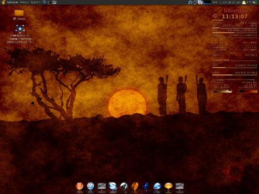Open the Places menu in the top panel
The height and width of the screenshot is (194, 259).
pyautogui.click(x=24, y=2)
